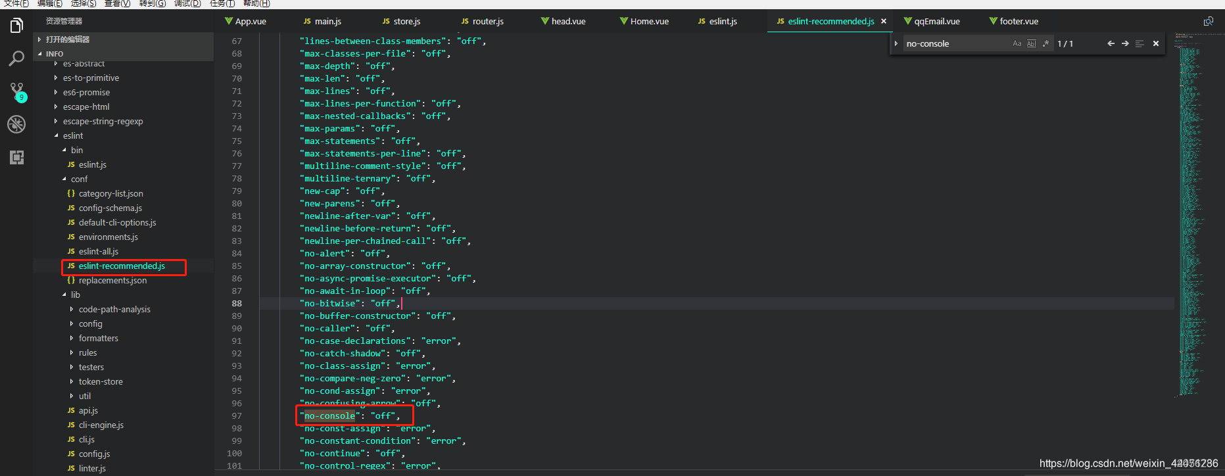Image resolution: width=1225 pixels, height=476 pixels.
Task: Expand the util folder
Action: tap(84, 396)
